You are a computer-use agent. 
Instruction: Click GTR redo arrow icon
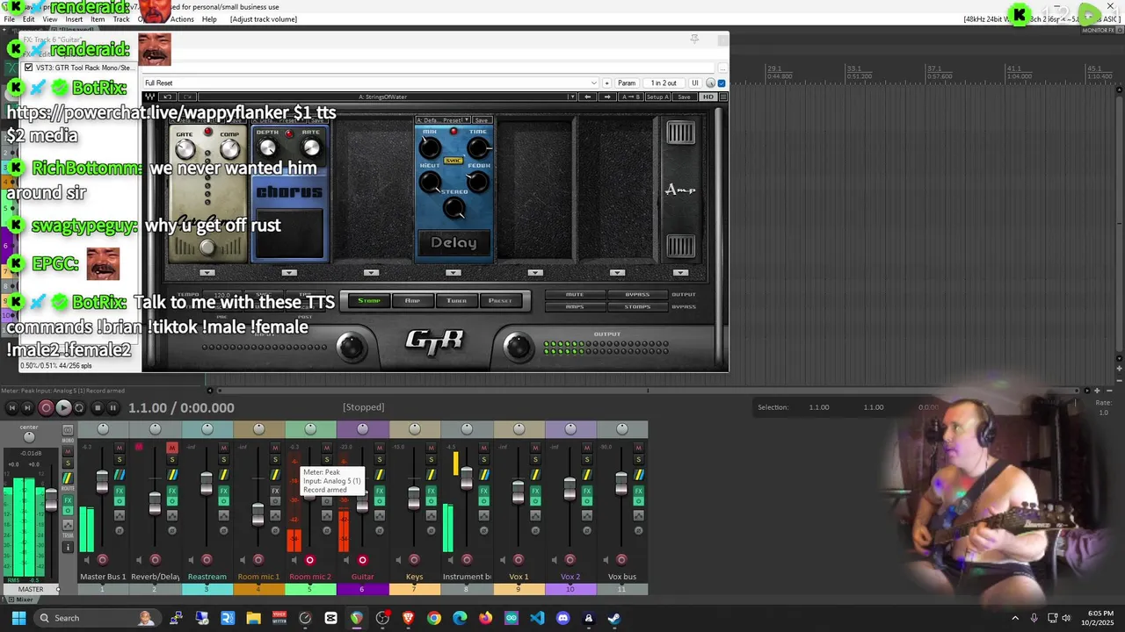point(187,97)
